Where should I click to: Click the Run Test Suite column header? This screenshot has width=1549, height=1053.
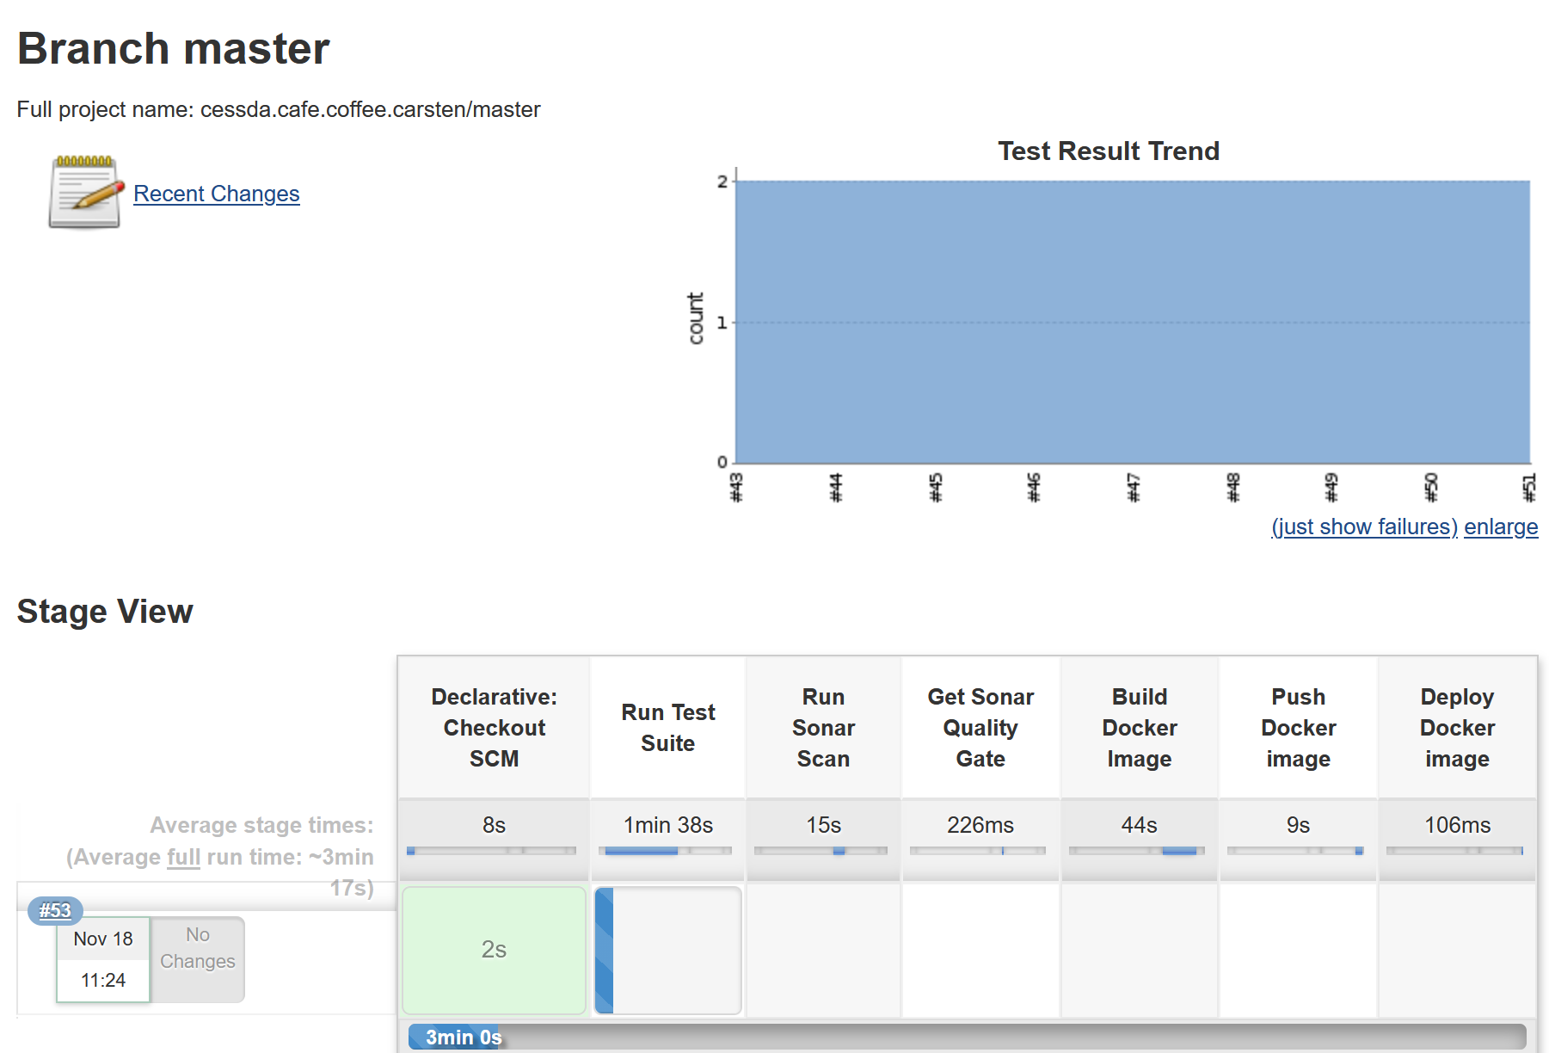pos(668,727)
